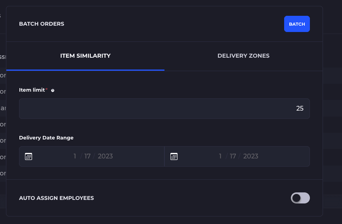
Task: Select the end date month field
Action: click(x=220, y=156)
